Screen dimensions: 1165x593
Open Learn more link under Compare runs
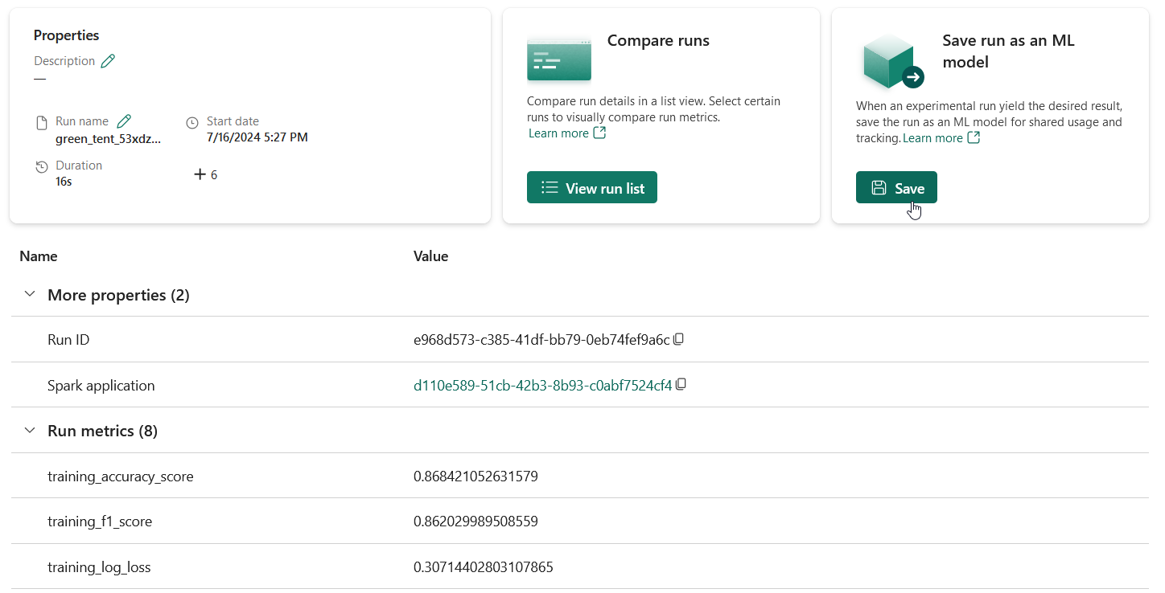click(x=566, y=133)
